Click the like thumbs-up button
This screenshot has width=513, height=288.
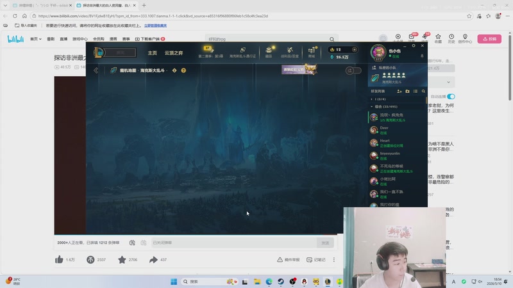pos(59,260)
